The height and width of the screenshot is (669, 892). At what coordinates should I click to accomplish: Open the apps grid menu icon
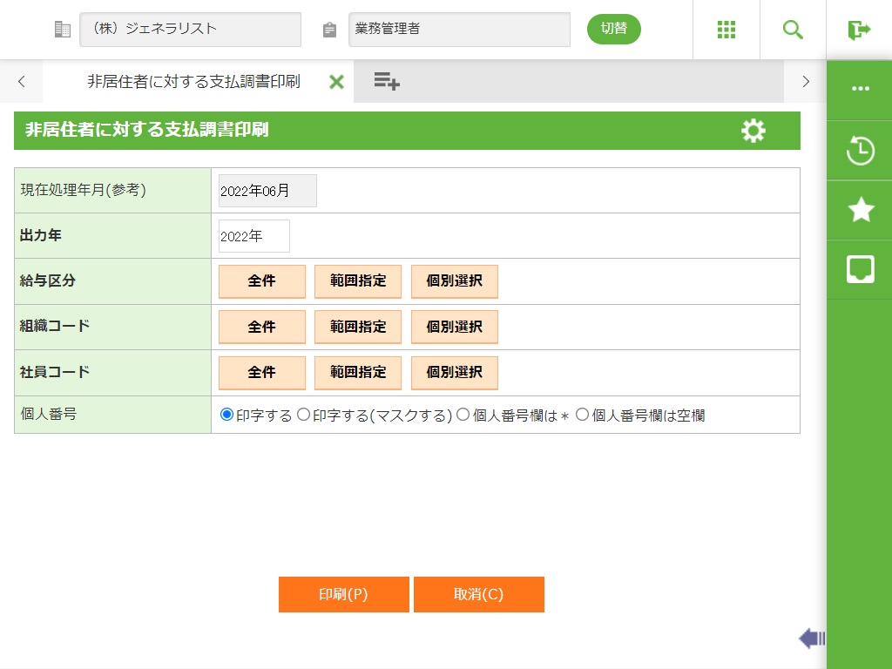726,30
